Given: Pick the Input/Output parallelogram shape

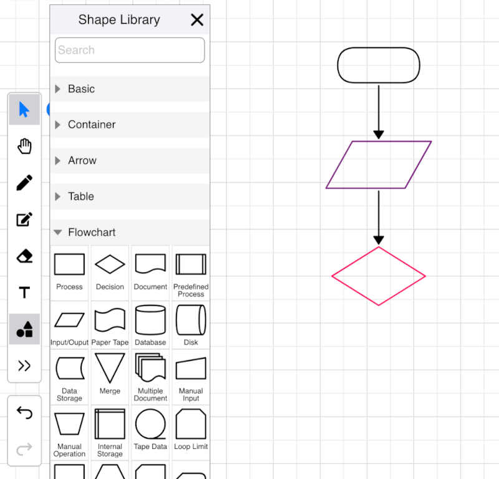Looking at the screenshot, I should (x=69, y=319).
